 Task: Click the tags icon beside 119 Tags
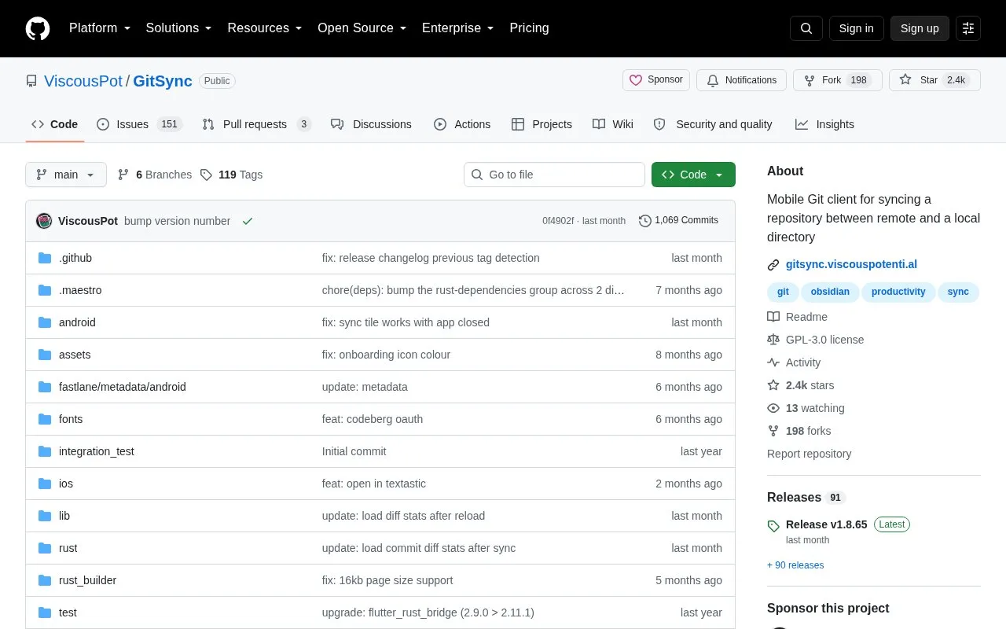206,175
